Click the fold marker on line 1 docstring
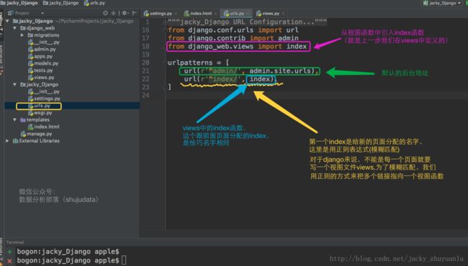The height and width of the screenshot is (266, 468). tap(165, 22)
